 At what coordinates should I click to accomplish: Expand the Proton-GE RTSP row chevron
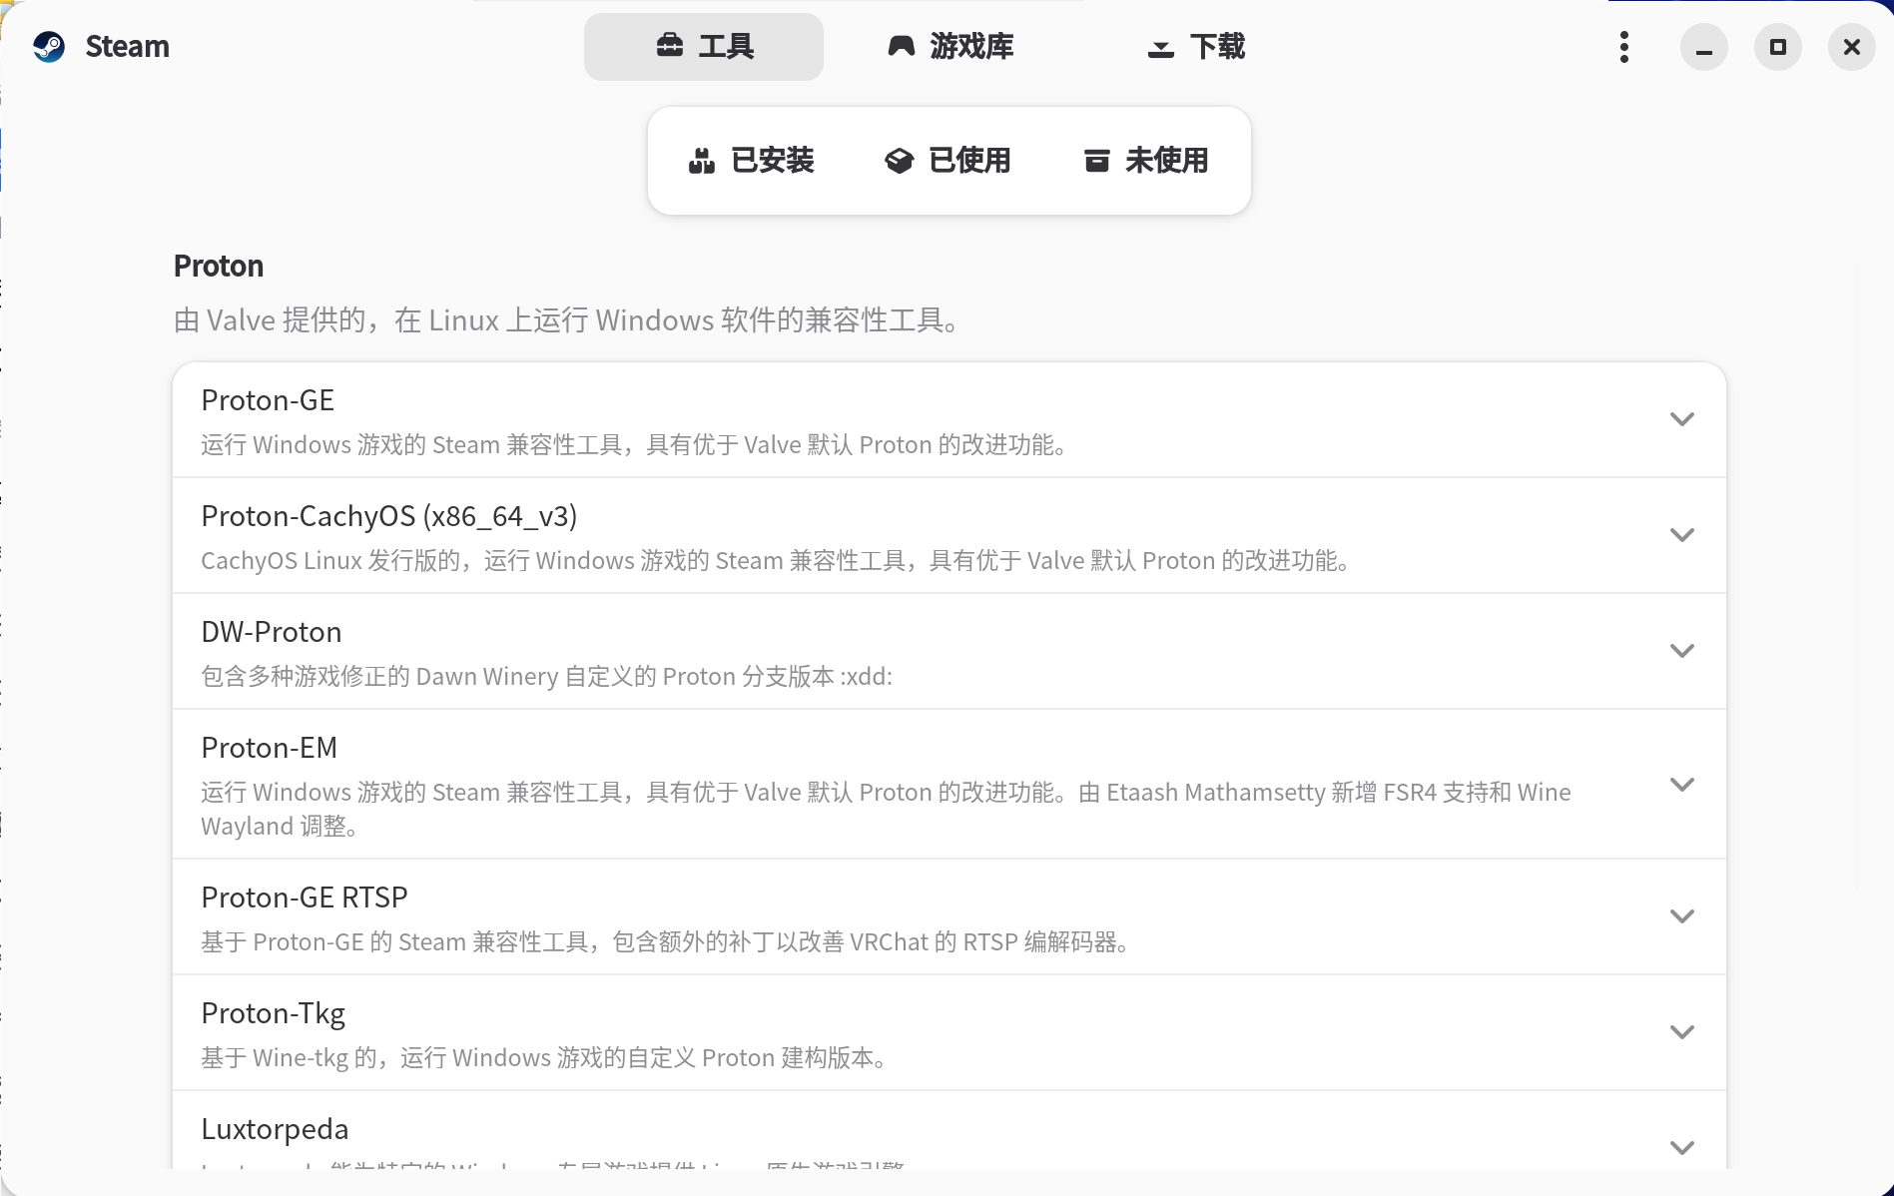(x=1682, y=916)
